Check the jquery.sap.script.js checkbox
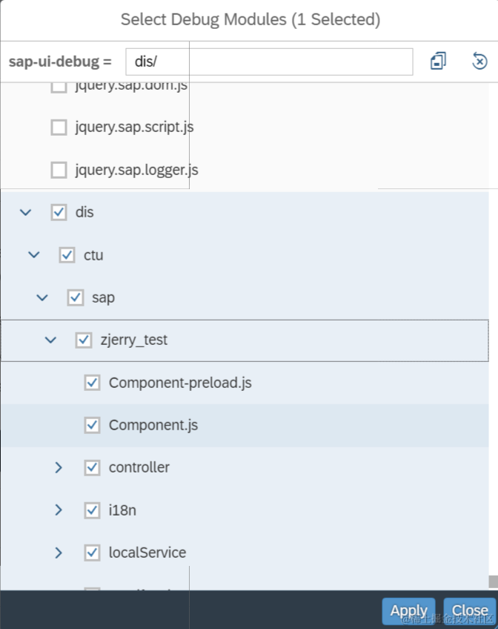498x629 pixels. click(x=59, y=128)
